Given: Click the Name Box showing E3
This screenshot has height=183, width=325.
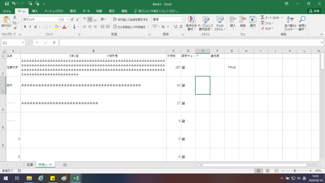Looking at the screenshot, I should [11, 43].
